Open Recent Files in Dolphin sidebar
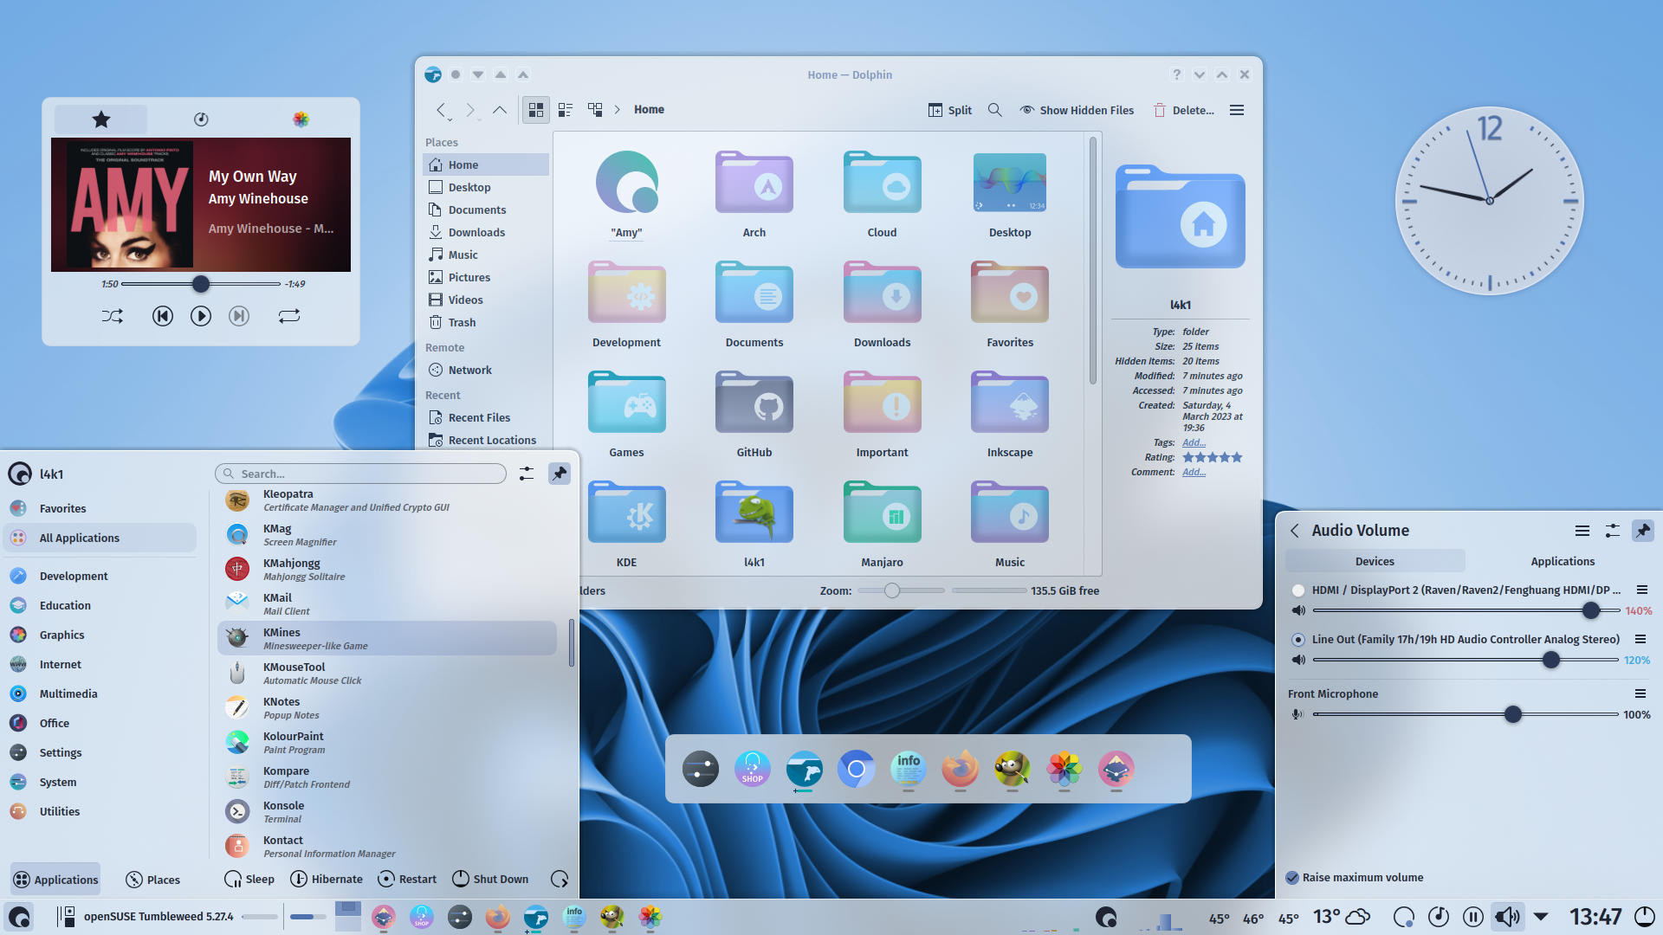Viewport: 1663px width, 935px height. 486,417
